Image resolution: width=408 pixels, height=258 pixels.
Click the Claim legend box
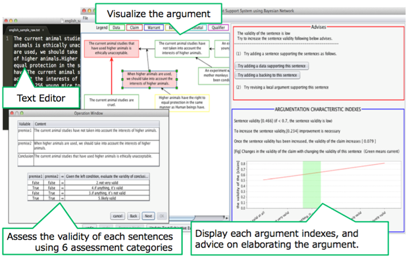[134, 28]
